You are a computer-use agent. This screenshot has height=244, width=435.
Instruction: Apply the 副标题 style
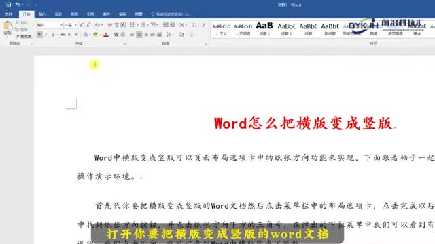click(x=330, y=29)
